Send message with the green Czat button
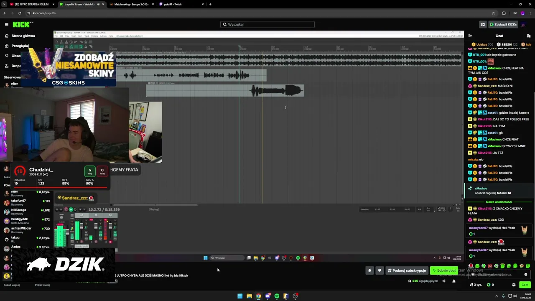Image resolution: width=535 pixels, height=301 pixels. coord(525,285)
